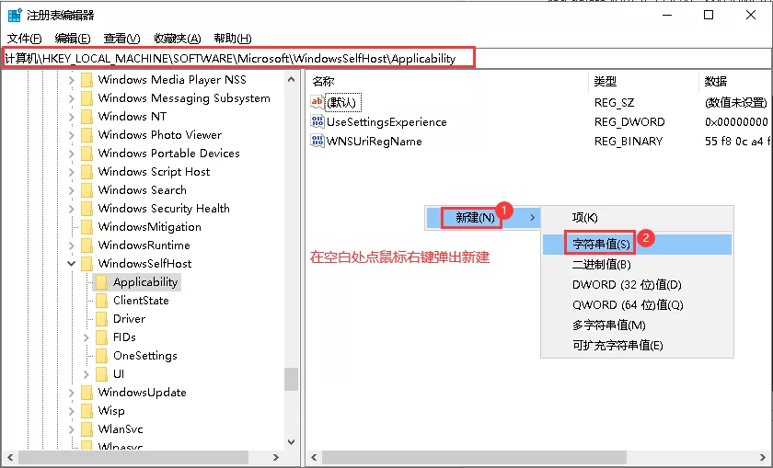Choose 二进制值(B) from the submenu
The width and height of the screenshot is (773, 468).
pos(637,265)
